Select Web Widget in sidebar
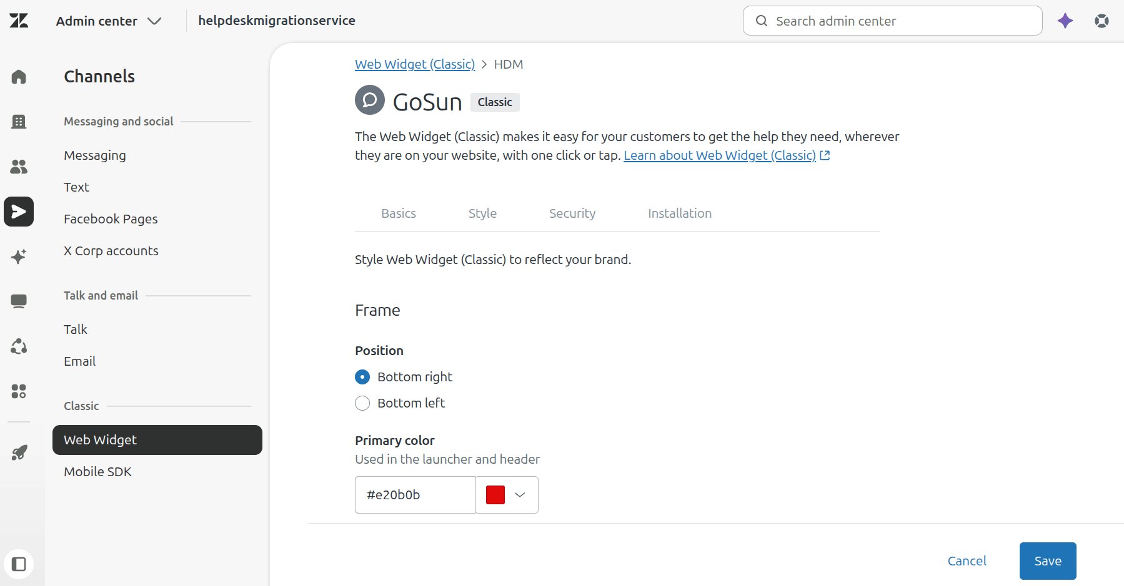This screenshot has width=1124, height=586. click(157, 440)
